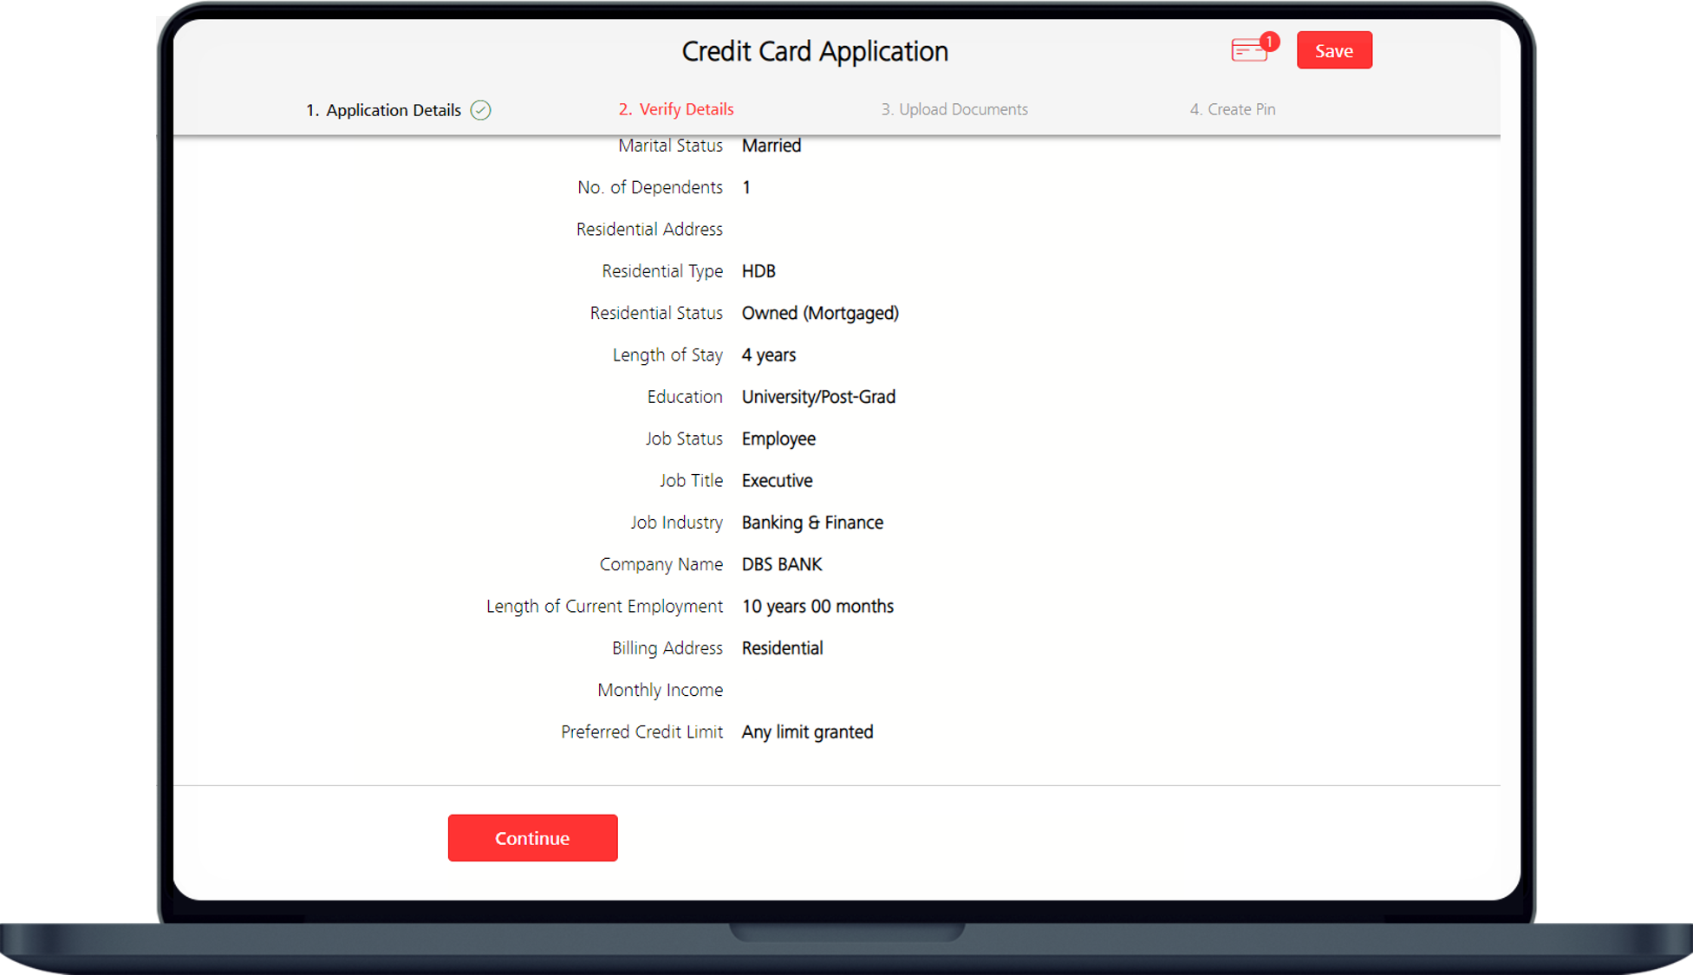
Task: Click the University/Post-Grad education value
Action: coord(818,397)
